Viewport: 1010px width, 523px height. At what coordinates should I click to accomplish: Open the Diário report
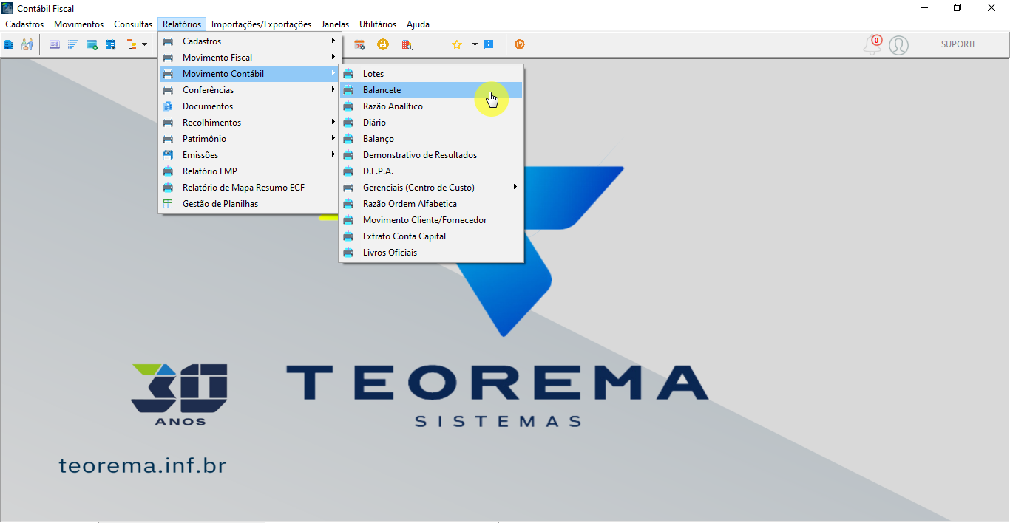[x=431, y=123]
